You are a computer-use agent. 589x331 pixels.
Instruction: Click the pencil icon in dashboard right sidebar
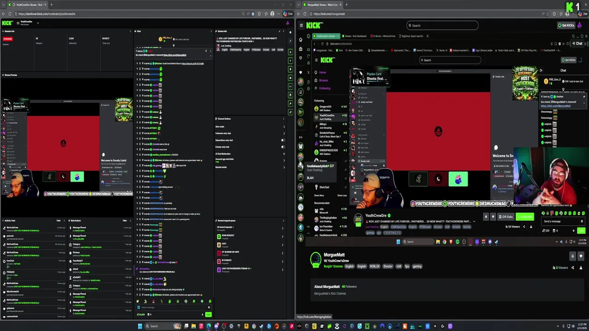(290, 40)
